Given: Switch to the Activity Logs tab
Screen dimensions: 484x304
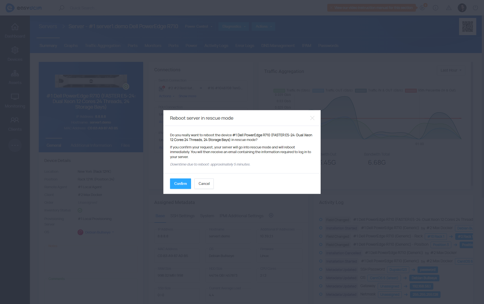Looking at the screenshot, I should click(x=216, y=46).
